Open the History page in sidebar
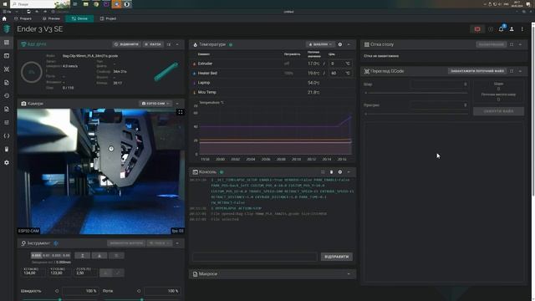The height and width of the screenshot is (301, 535). 7,96
